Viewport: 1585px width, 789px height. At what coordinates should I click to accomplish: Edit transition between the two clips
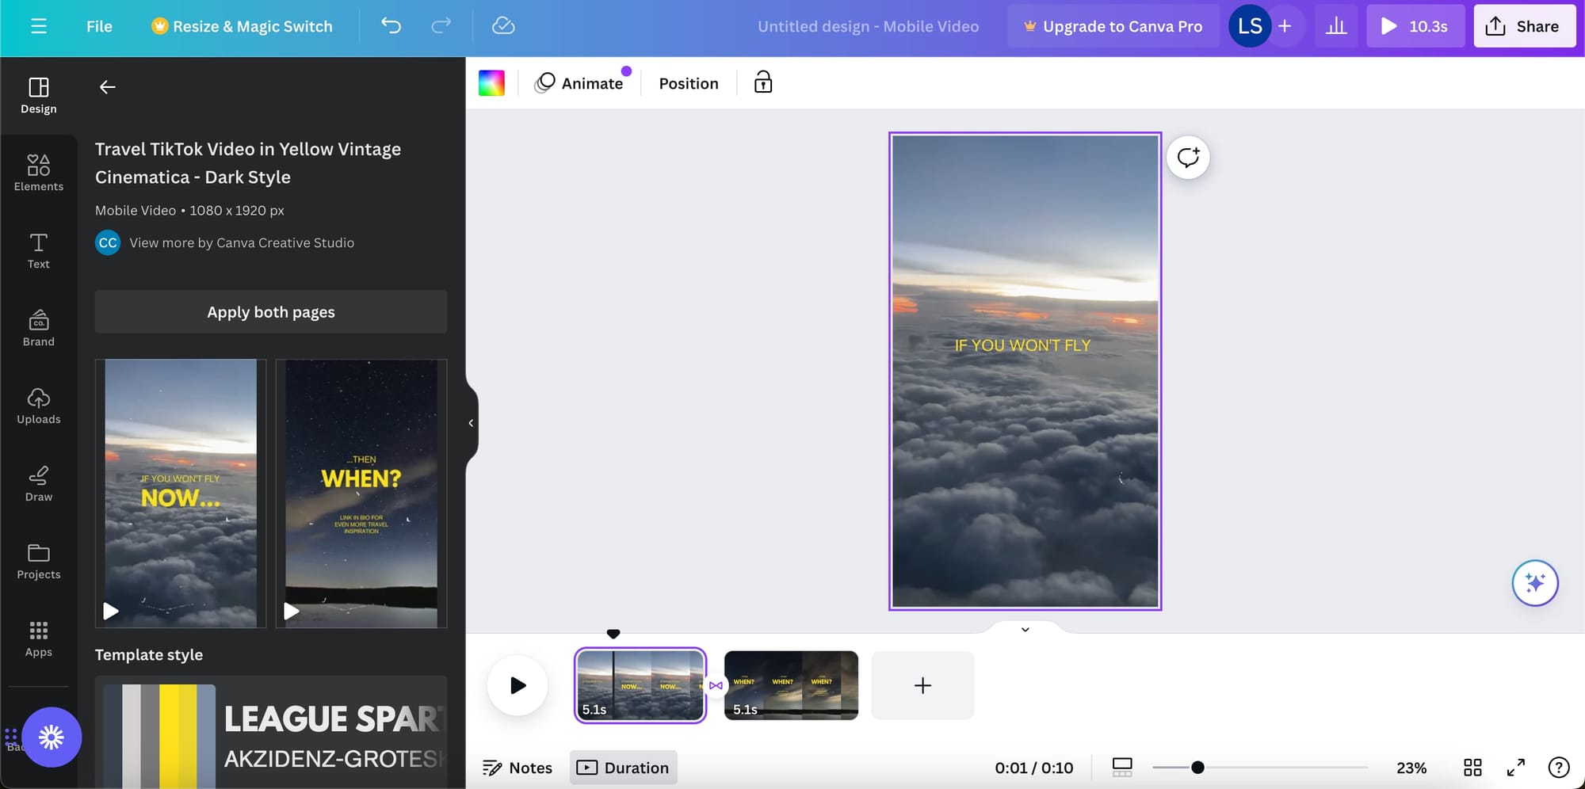click(x=715, y=685)
